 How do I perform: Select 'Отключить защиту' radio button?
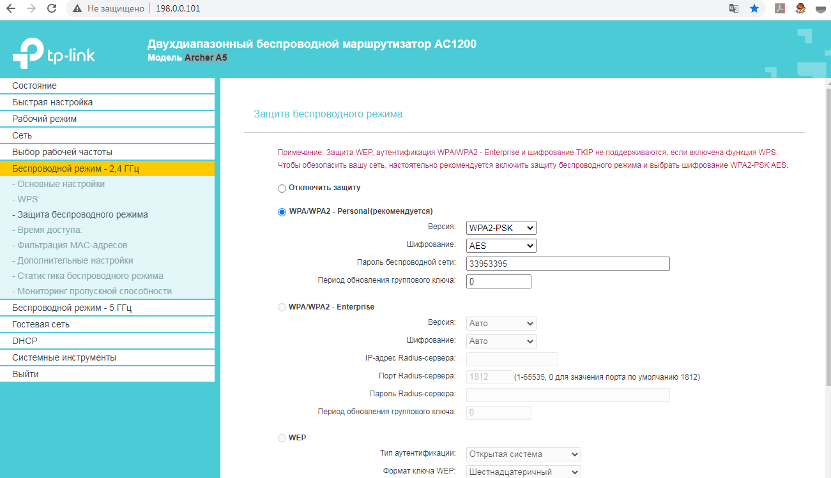(282, 188)
